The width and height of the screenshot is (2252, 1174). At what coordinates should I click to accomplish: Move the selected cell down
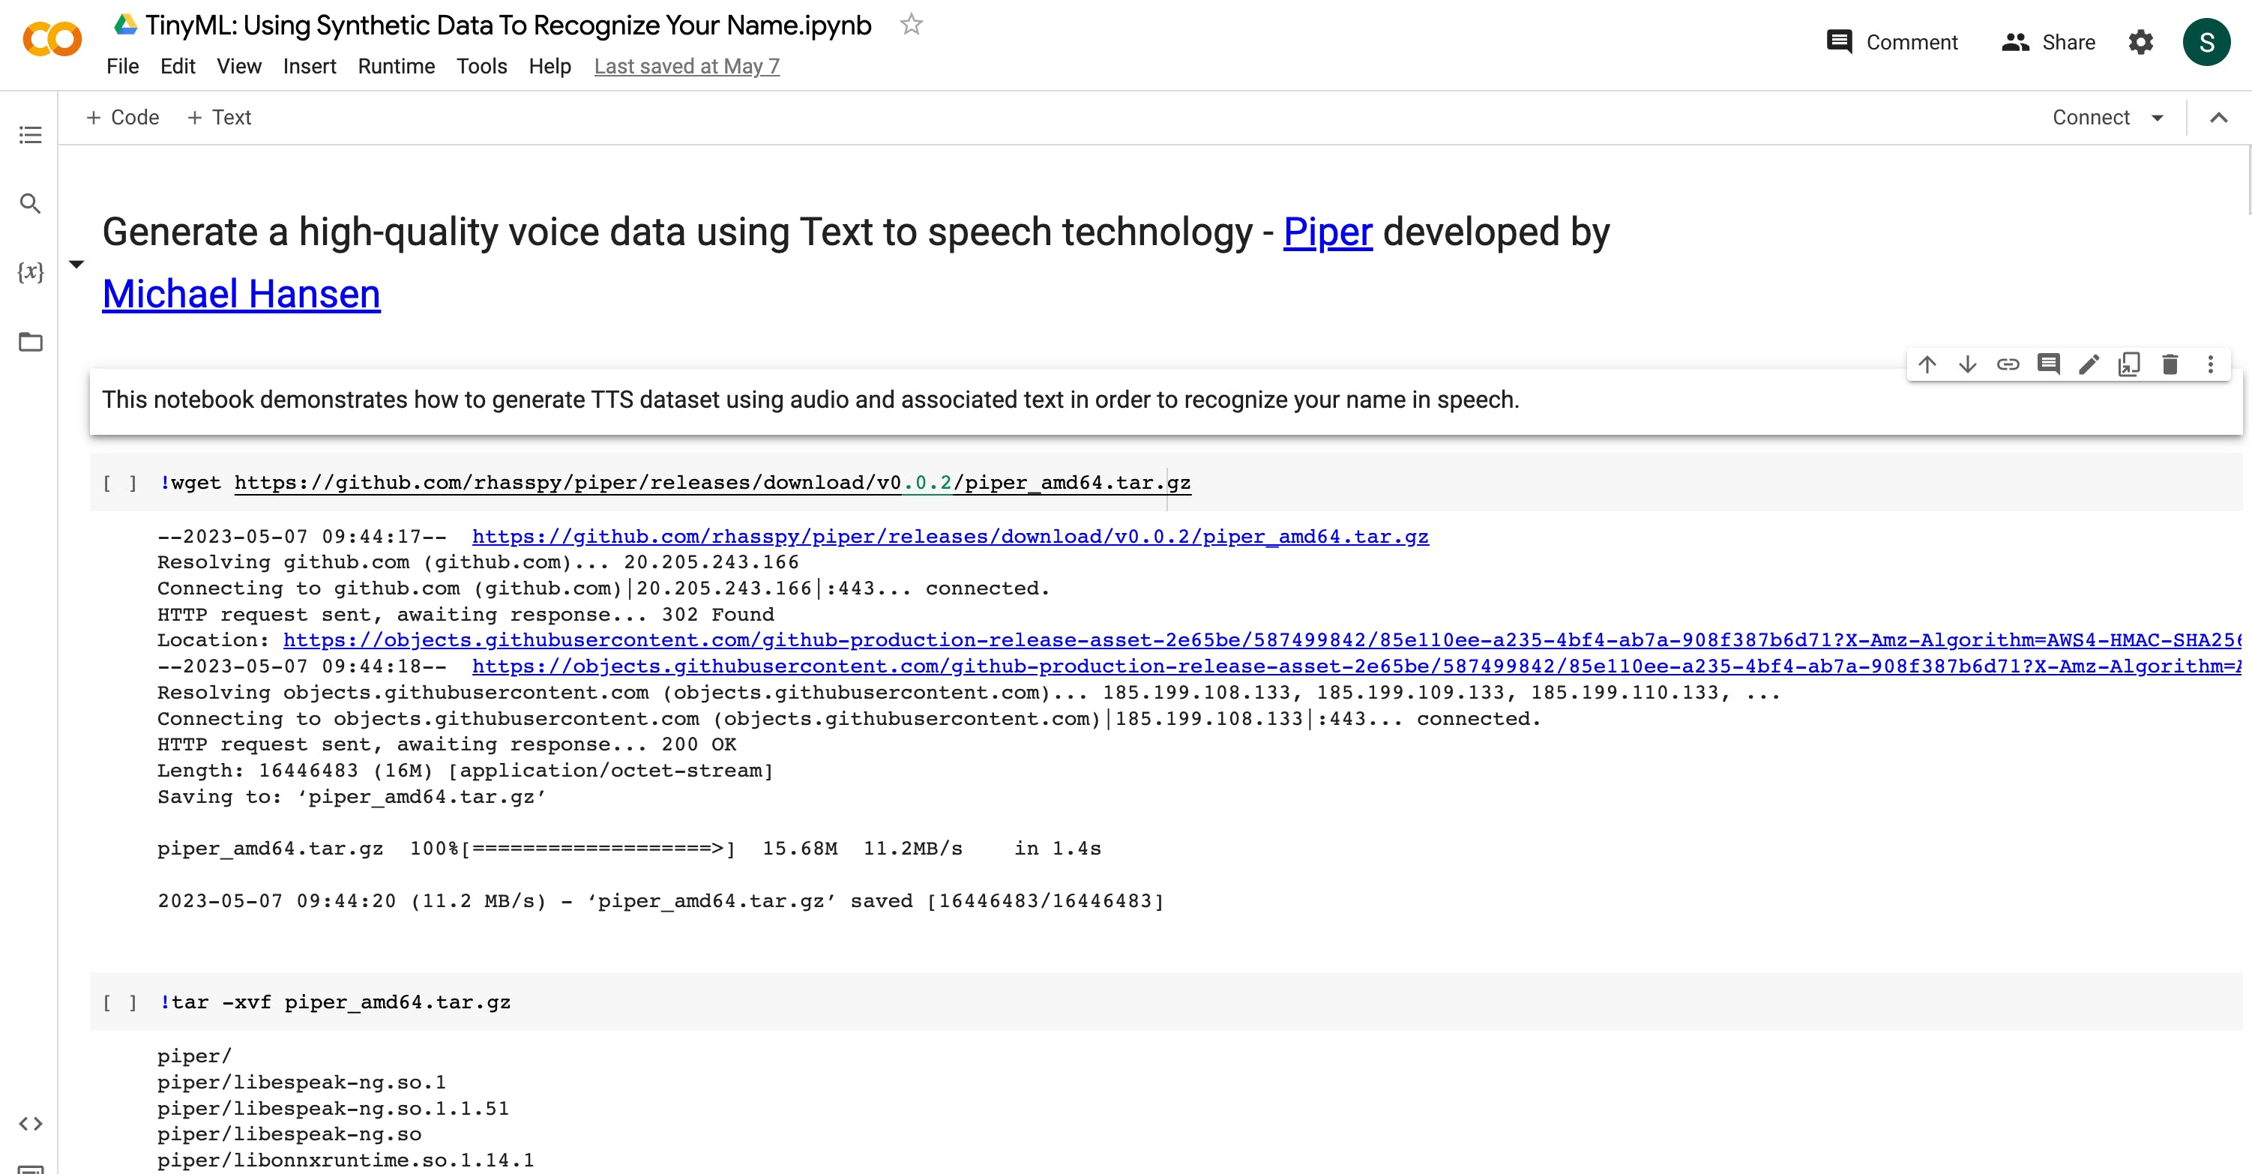(x=1967, y=364)
